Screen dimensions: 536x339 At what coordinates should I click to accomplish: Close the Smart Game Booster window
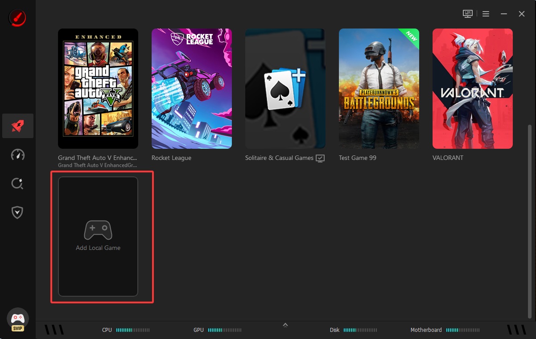[x=522, y=14]
